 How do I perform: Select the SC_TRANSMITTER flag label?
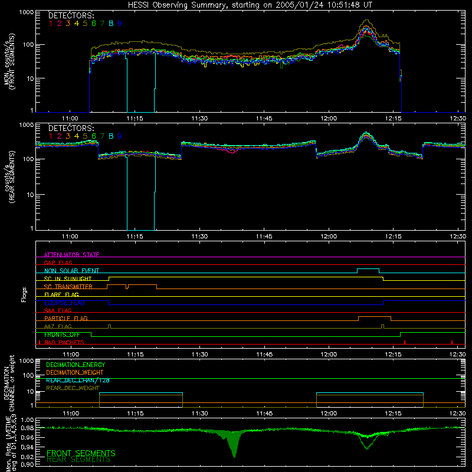(x=68, y=287)
